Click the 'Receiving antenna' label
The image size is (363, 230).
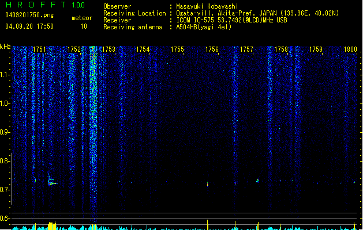tap(133, 27)
